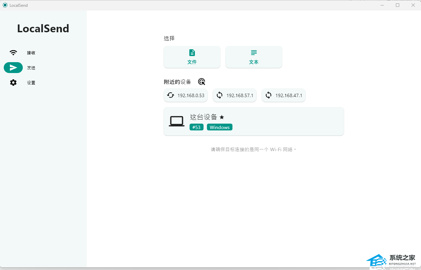Click the text lines icon
Image resolution: width=421 pixels, height=270 pixels.
[254, 53]
